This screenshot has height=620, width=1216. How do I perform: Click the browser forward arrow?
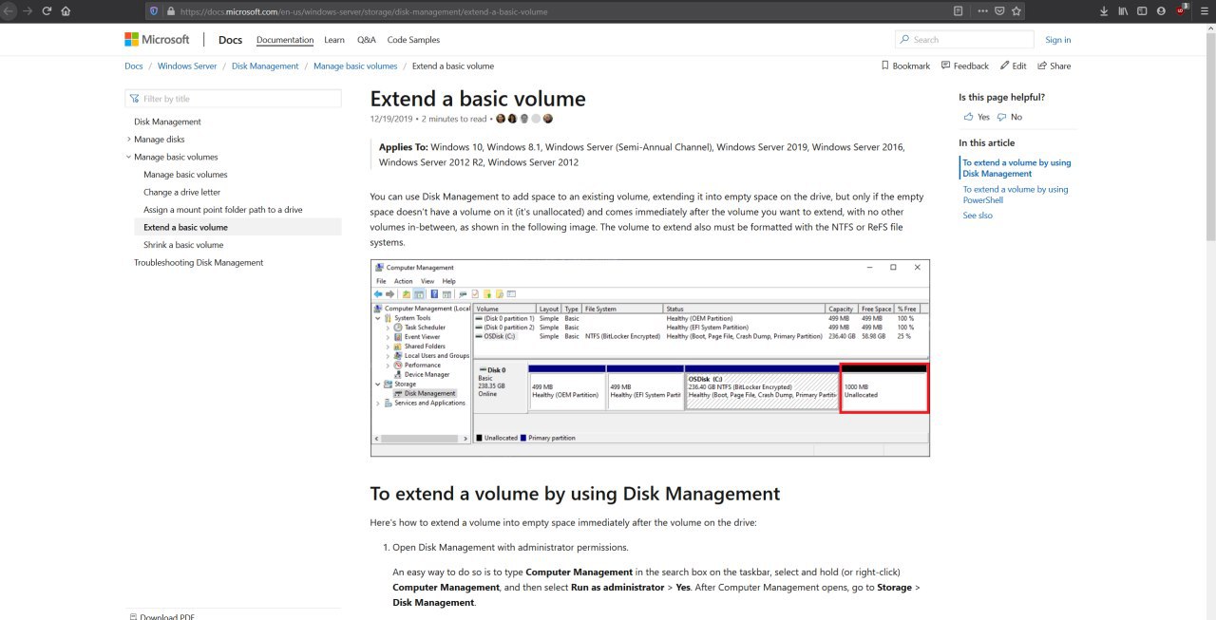pos(27,11)
